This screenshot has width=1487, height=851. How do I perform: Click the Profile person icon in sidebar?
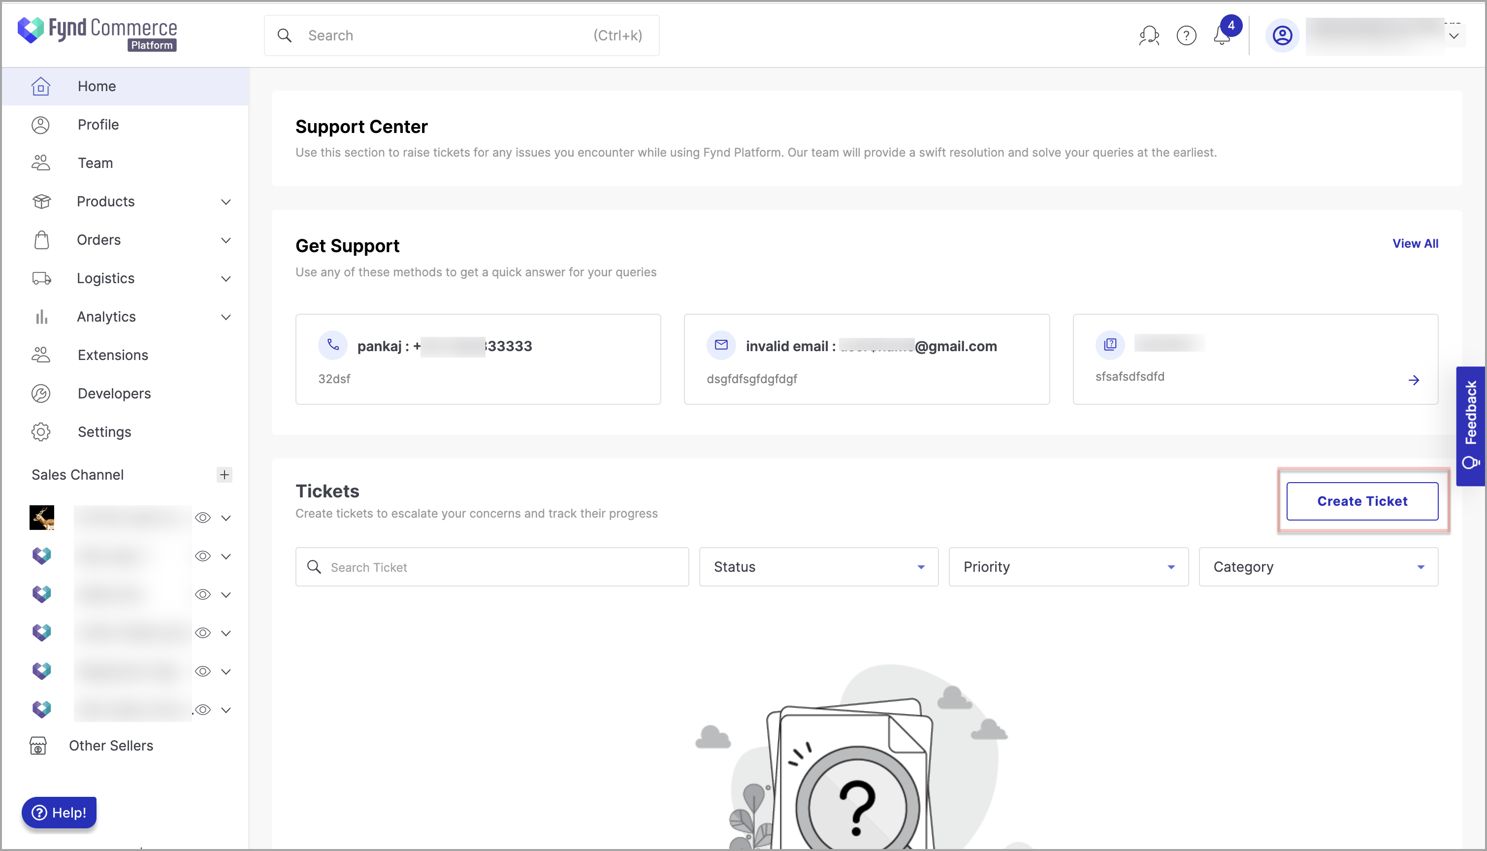click(41, 125)
